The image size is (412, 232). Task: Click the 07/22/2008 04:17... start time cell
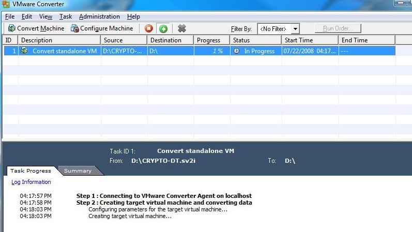pyautogui.click(x=310, y=51)
